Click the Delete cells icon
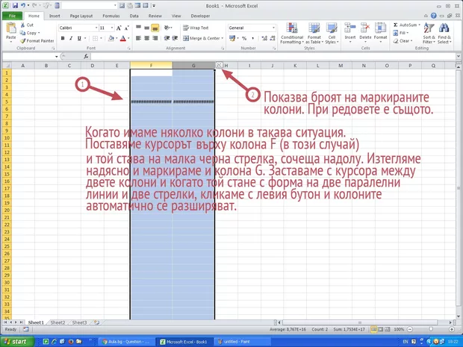This screenshot has width=463, height=347. point(365,28)
